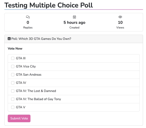Click the eye views icon
146x128 pixels.
pos(120,17)
